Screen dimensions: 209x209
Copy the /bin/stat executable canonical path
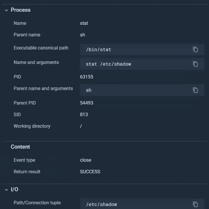(195, 49)
